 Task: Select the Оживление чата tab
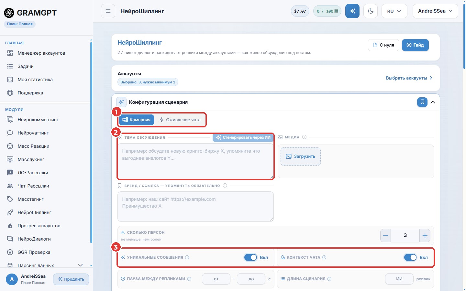pyautogui.click(x=180, y=120)
